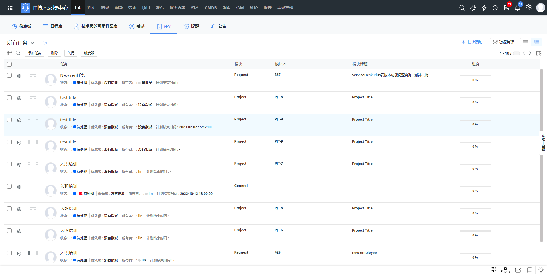Open the 解决方案 menu

(177, 8)
